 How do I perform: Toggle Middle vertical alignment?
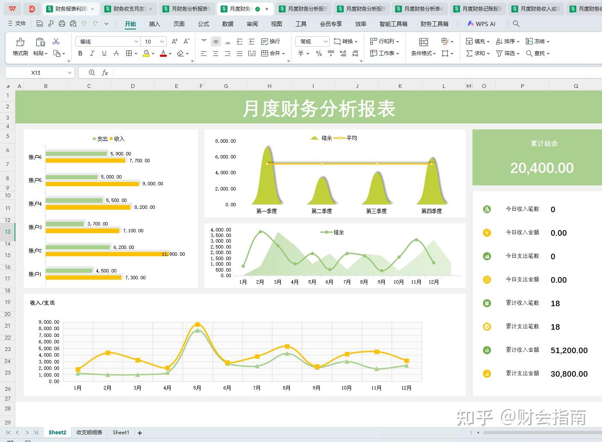[216, 41]
